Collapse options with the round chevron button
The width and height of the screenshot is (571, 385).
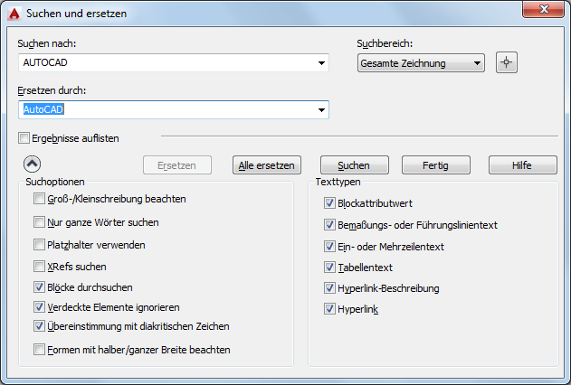point(32,164)
